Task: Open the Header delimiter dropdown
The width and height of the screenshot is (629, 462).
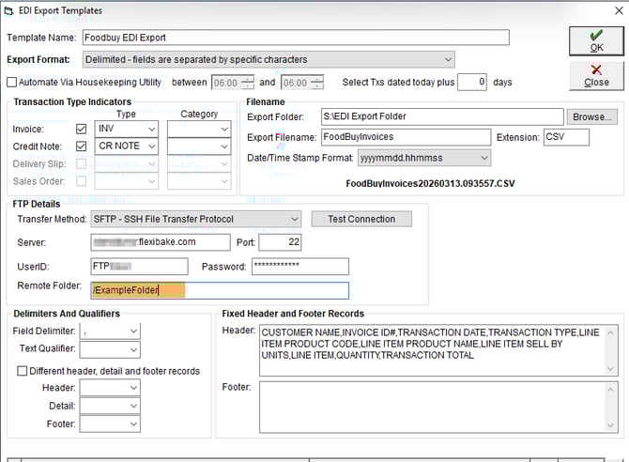Action: [x=110, y=388]
